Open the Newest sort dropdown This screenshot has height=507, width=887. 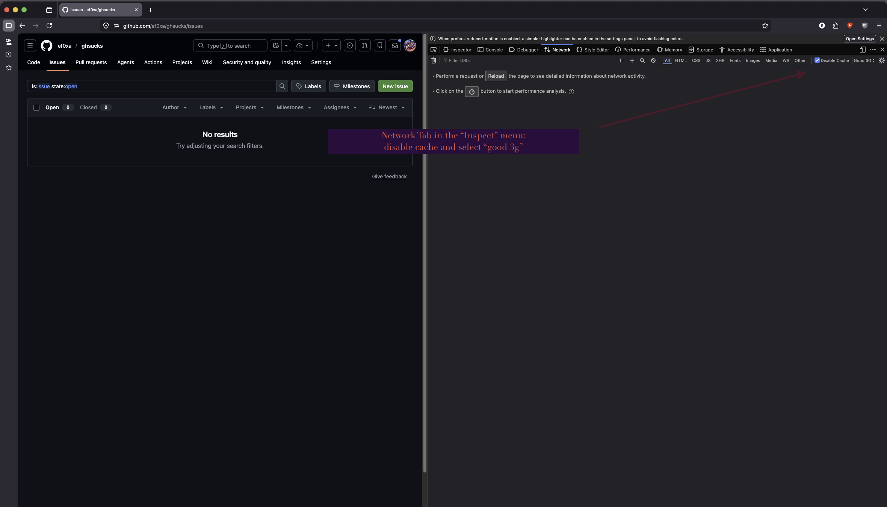387,107
